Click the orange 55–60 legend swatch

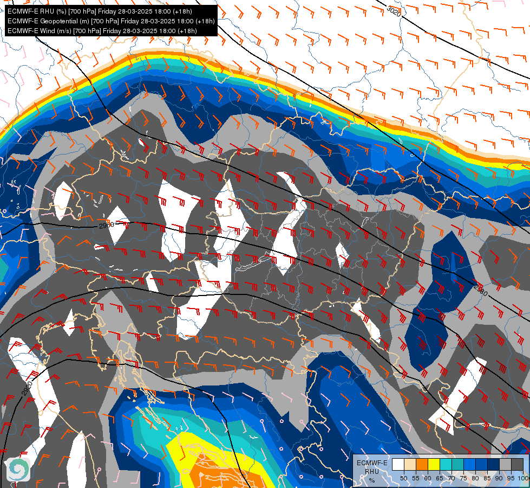click(422, 465)
